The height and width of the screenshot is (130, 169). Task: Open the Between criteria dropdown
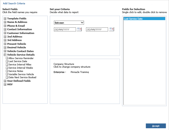[x=69, y=23]
